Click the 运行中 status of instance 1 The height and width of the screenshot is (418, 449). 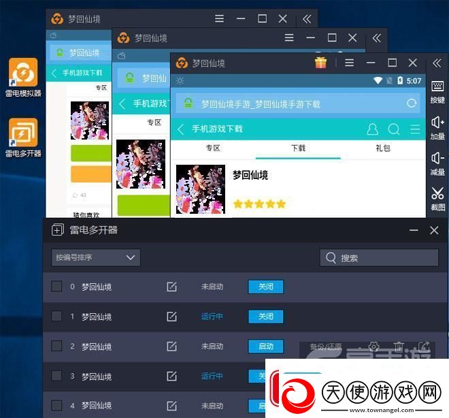point(212,317)
